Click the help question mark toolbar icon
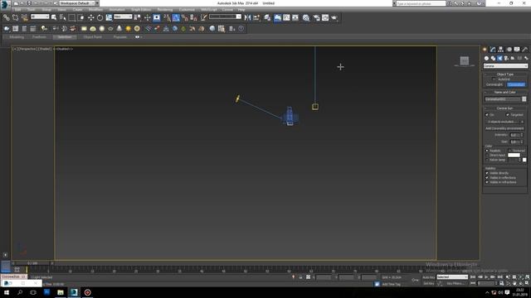This screenshot has height=298, width=531. tap(241, 29)
